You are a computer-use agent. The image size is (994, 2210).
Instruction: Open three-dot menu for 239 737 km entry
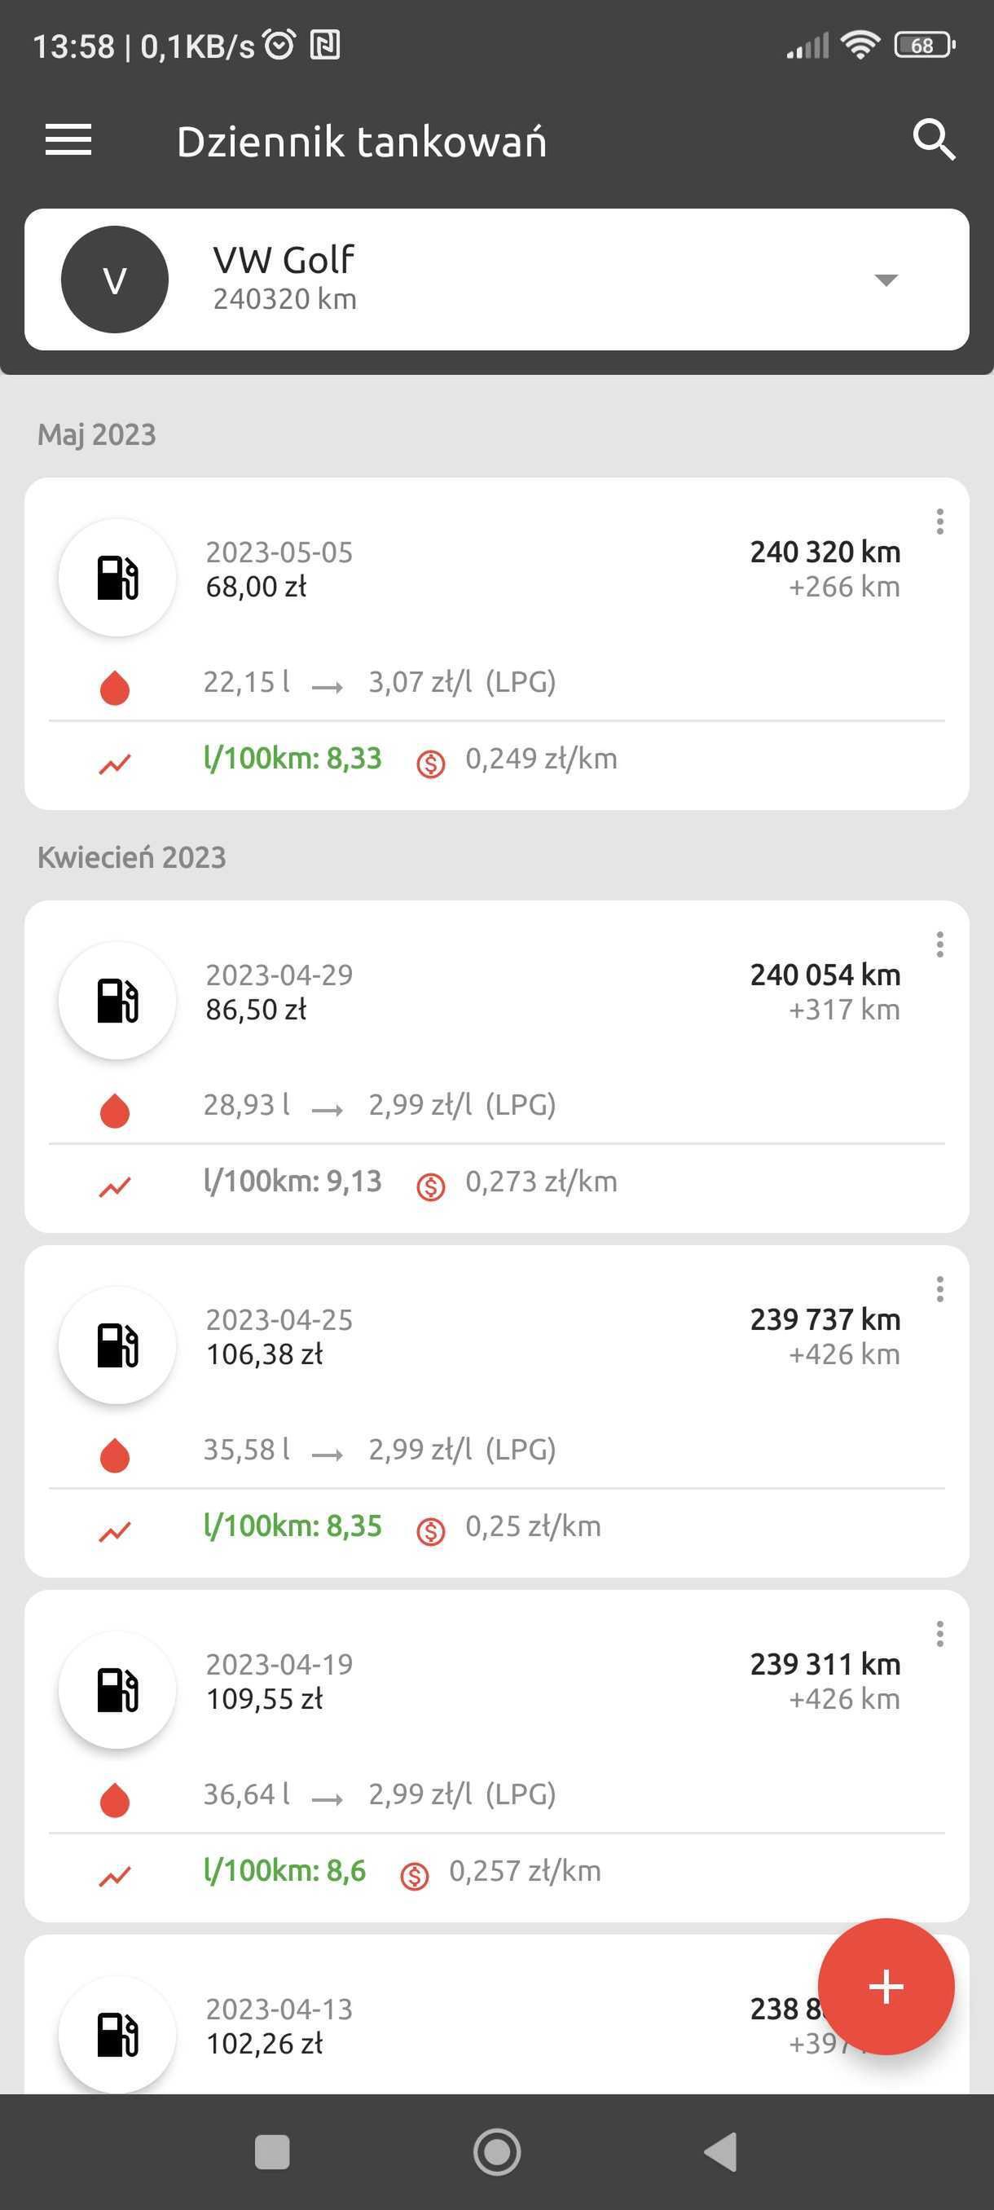click(940, 1289)
